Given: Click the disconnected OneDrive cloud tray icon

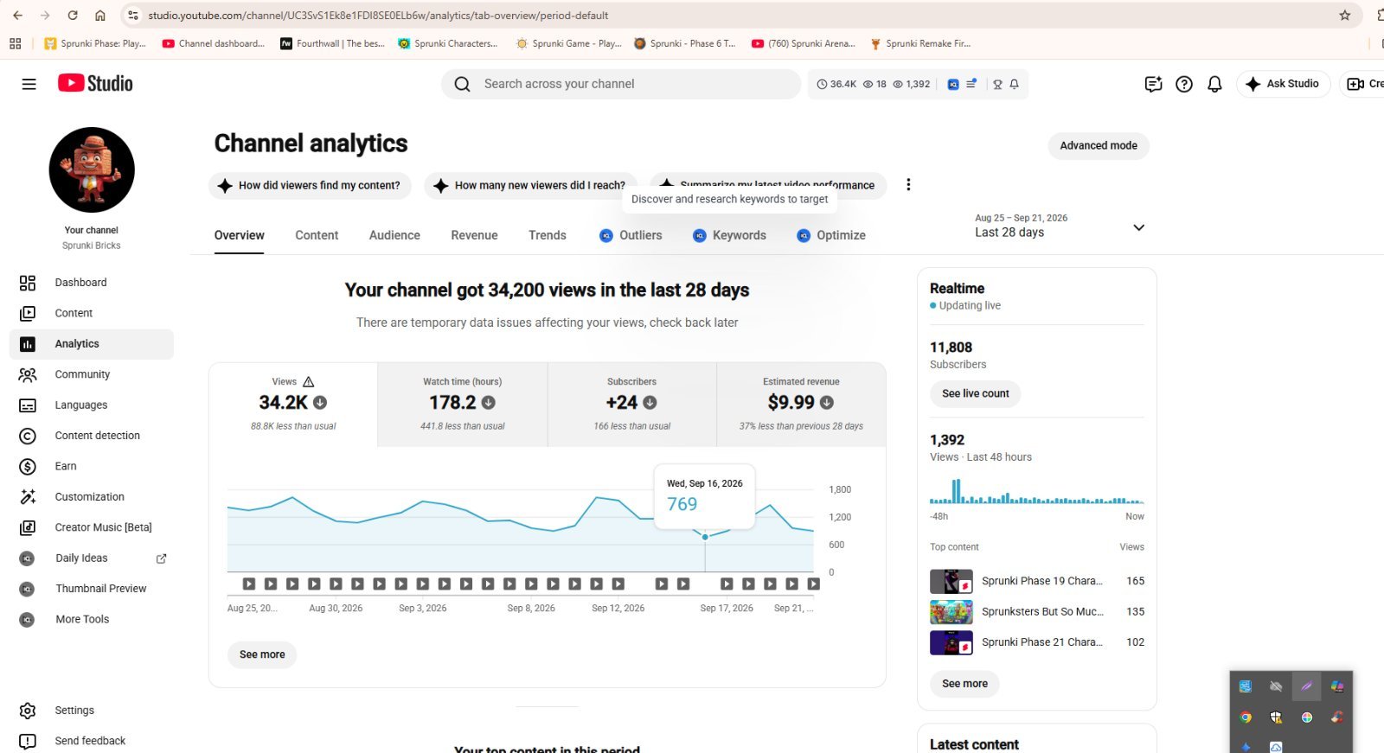Looking at the screenshot, I should coord(1276,686).
